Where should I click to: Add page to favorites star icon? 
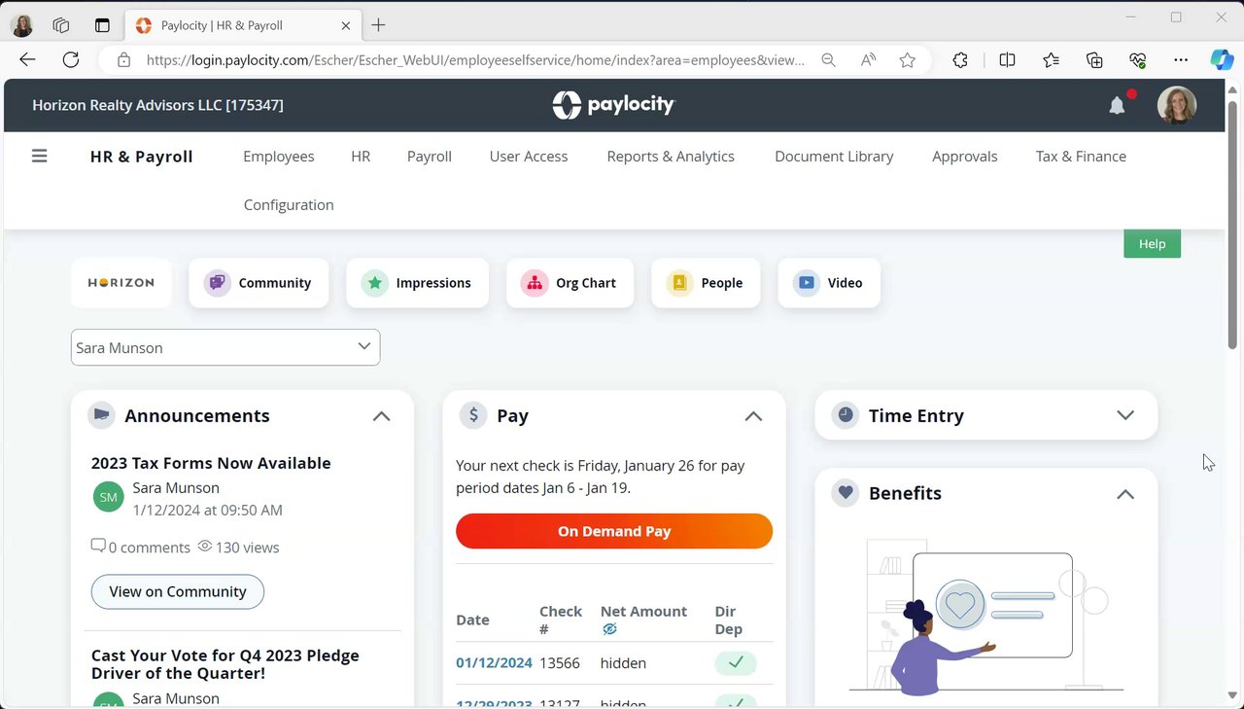click(908, 60)
